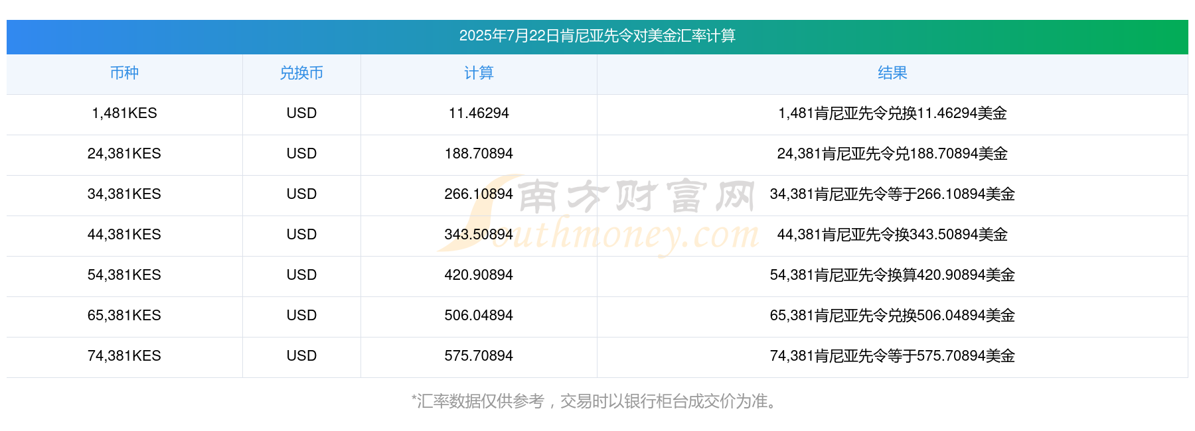The image size is (1195, 431).
Task: Click the value 343.50894 in 计算 column
Action: pos(479,235)
